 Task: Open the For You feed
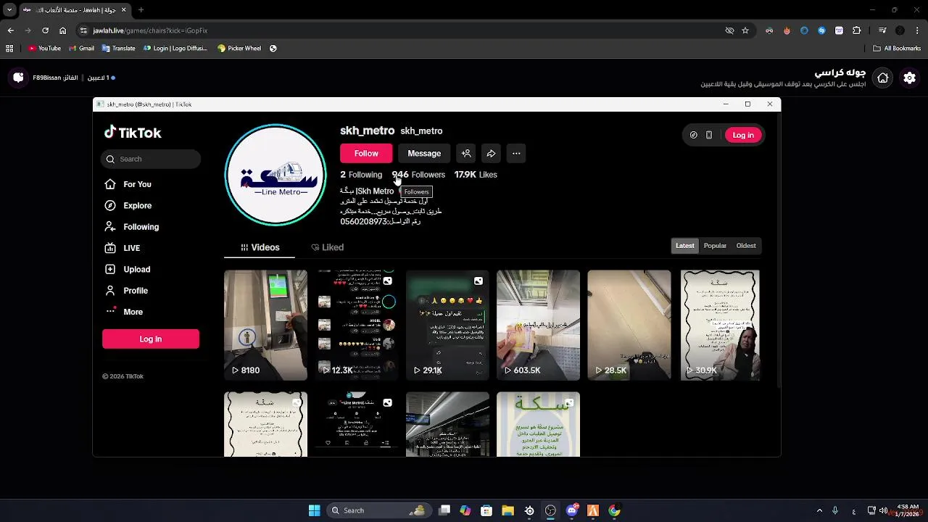click(x=128, y=184)
